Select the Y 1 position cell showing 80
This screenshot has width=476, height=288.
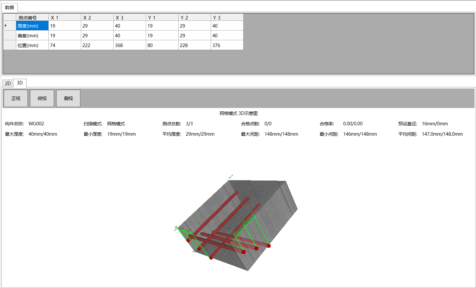pyautogui.click(x=162, y=45)
